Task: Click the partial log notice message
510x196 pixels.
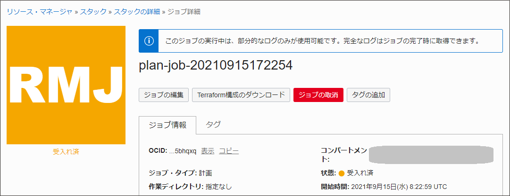Action: coord(322,41)
